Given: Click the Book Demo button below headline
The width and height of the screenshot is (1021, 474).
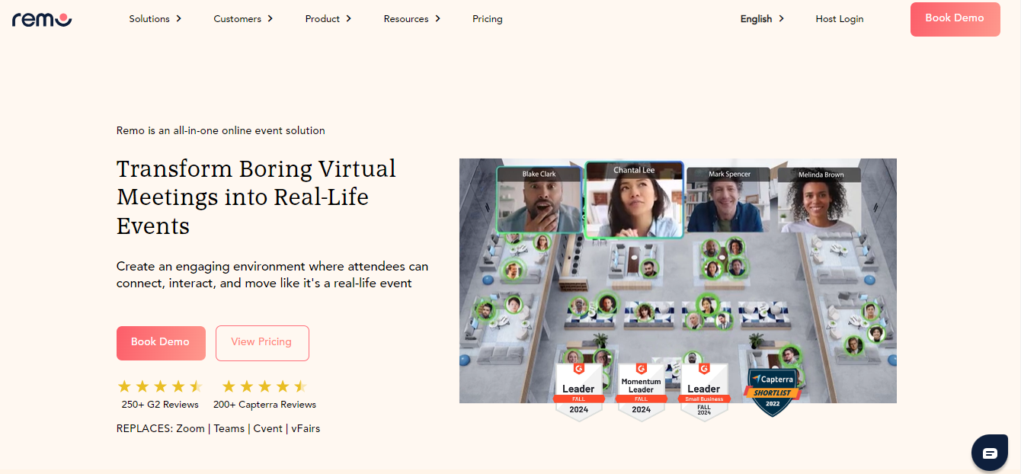Looking at the screenshot, I should 161,342.
